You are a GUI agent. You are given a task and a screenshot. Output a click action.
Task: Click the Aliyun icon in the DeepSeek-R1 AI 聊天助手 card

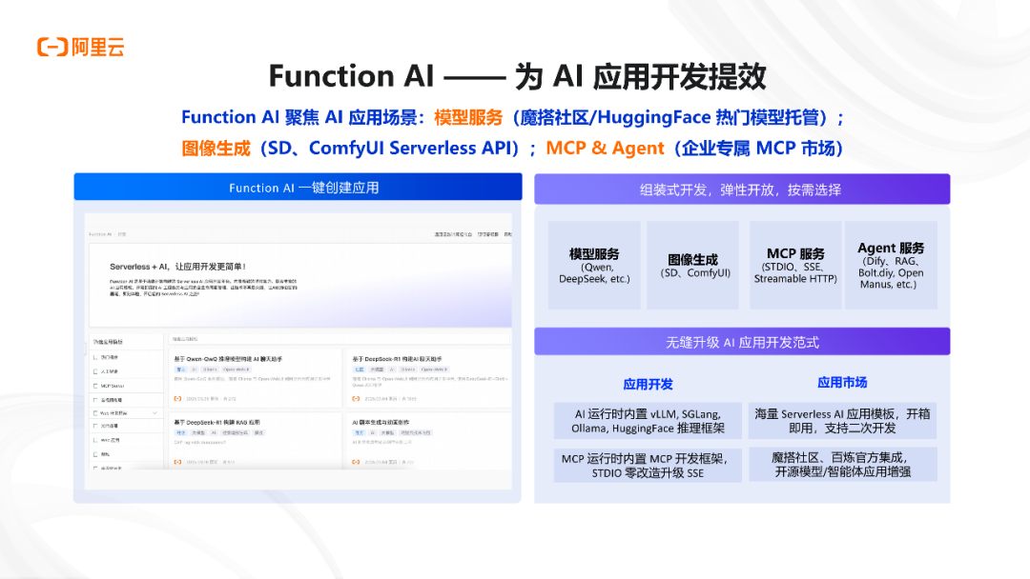tap(356, 399)
